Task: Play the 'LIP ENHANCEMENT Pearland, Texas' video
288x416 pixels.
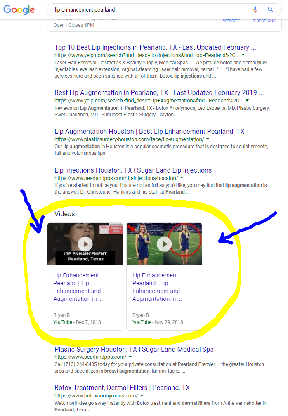Action: 85,244
